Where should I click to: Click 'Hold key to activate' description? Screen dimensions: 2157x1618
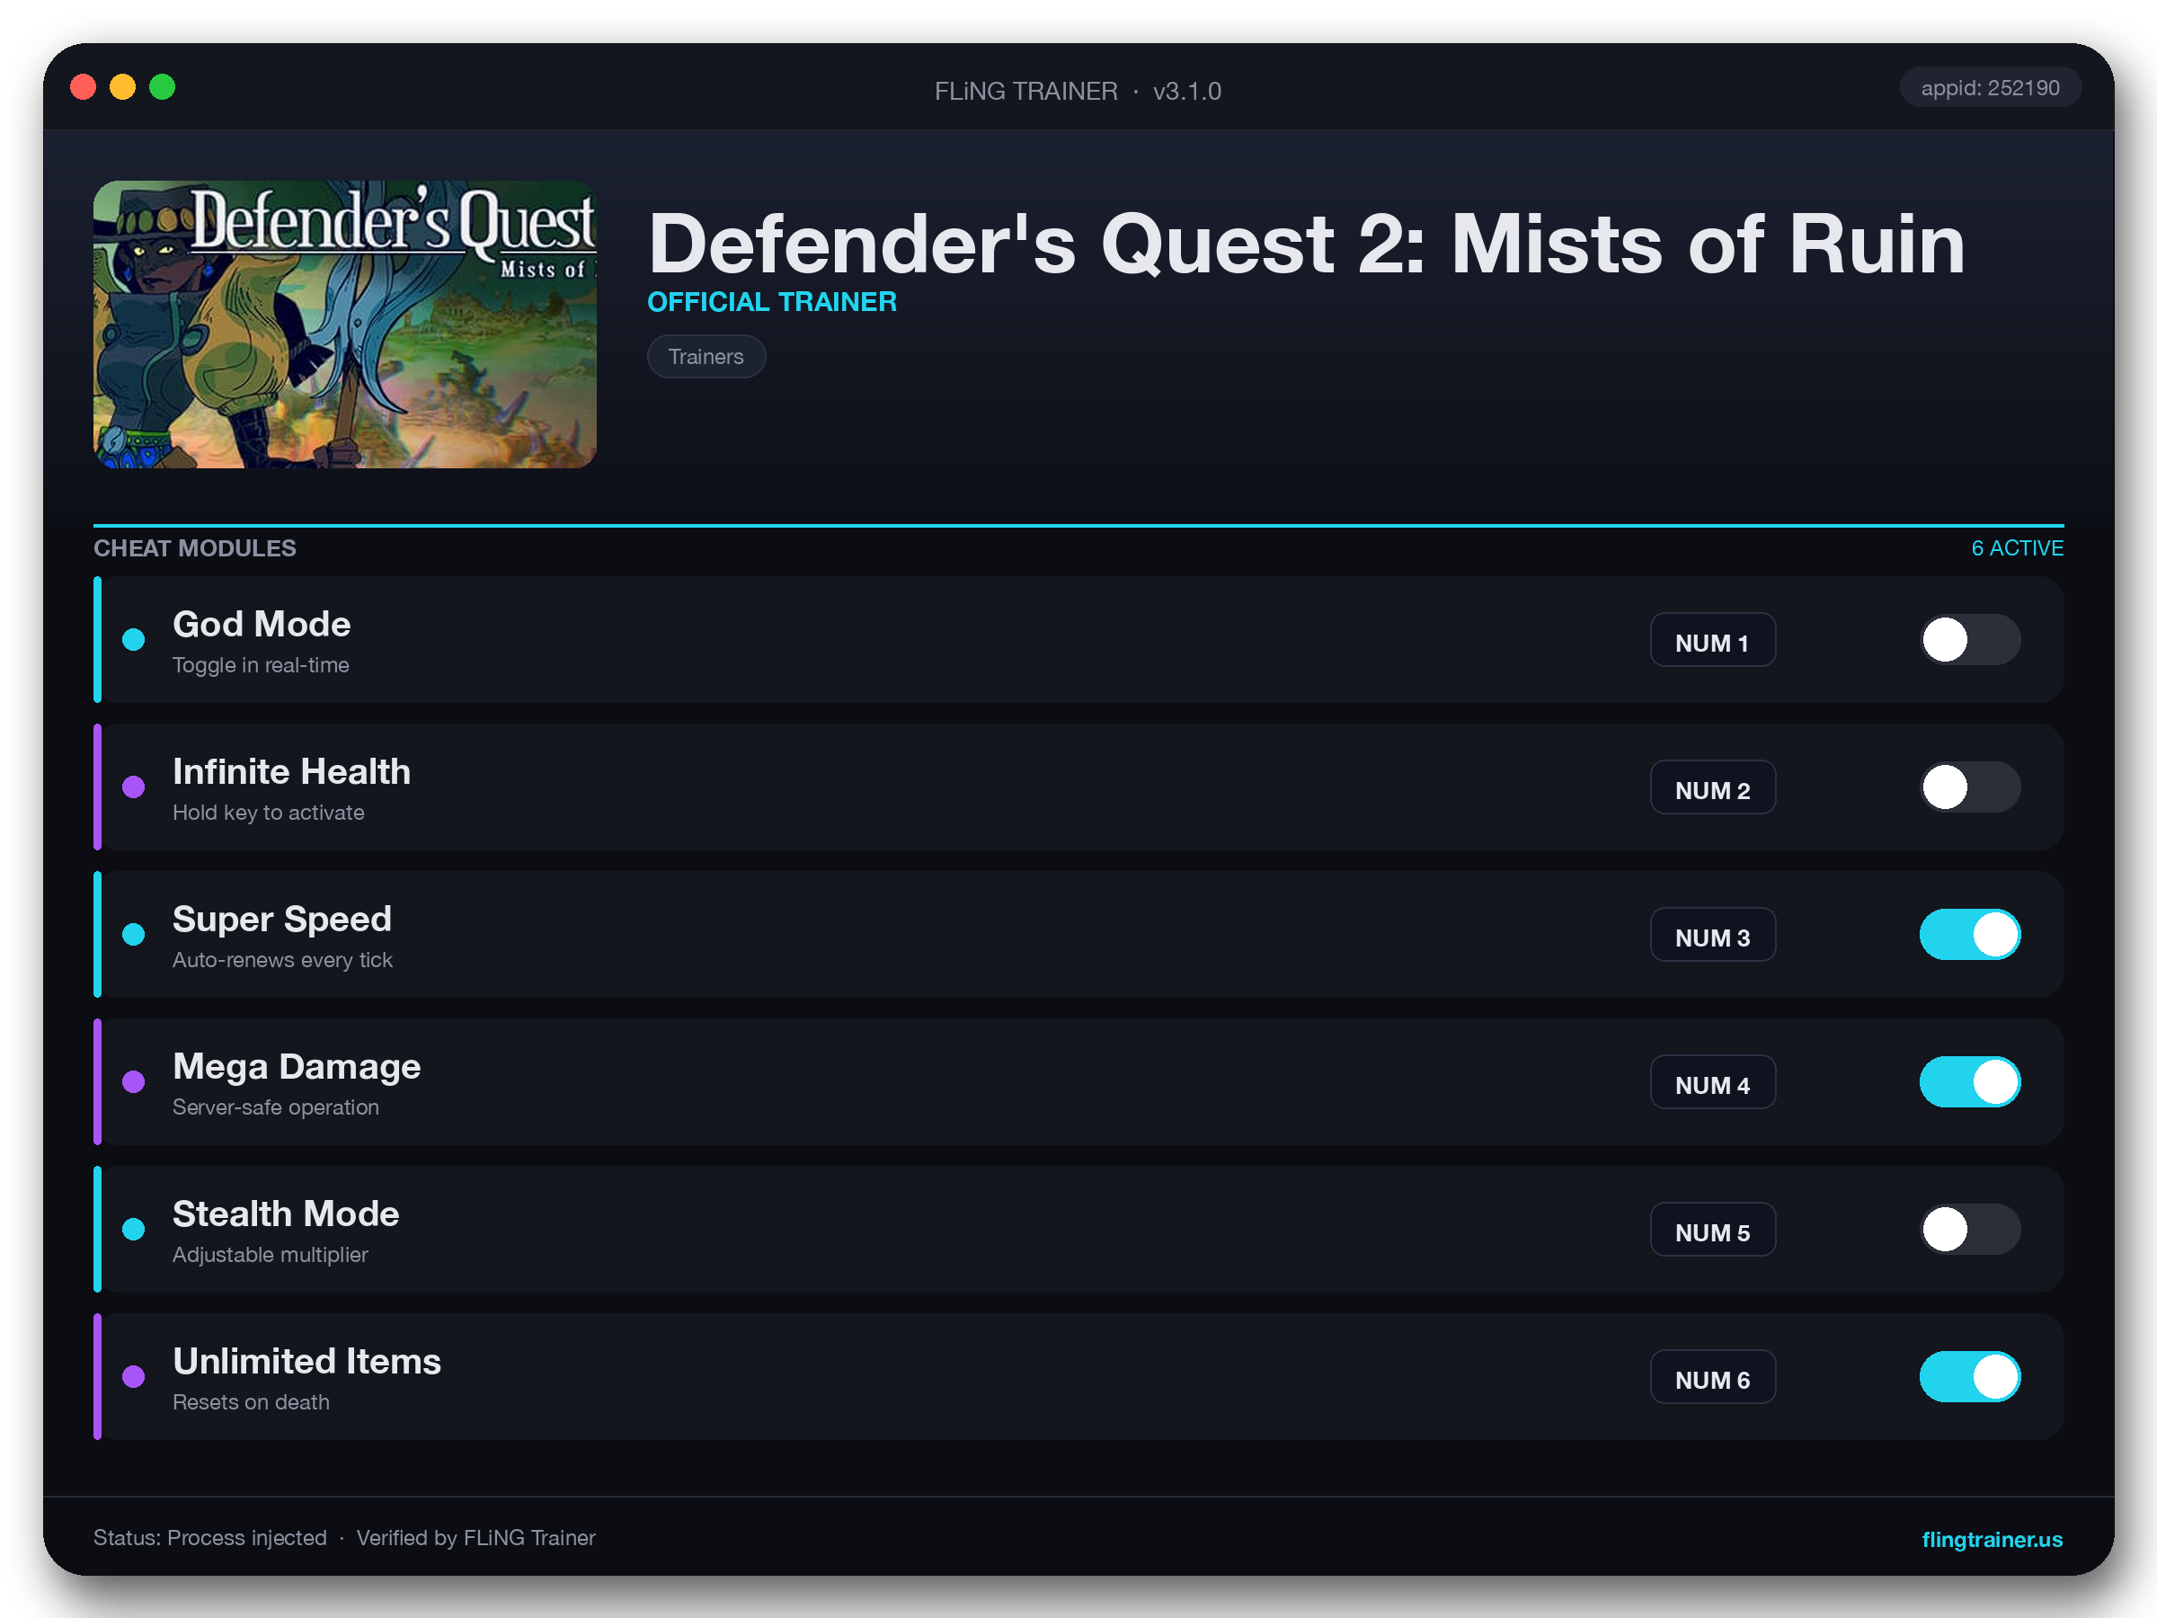268,813
